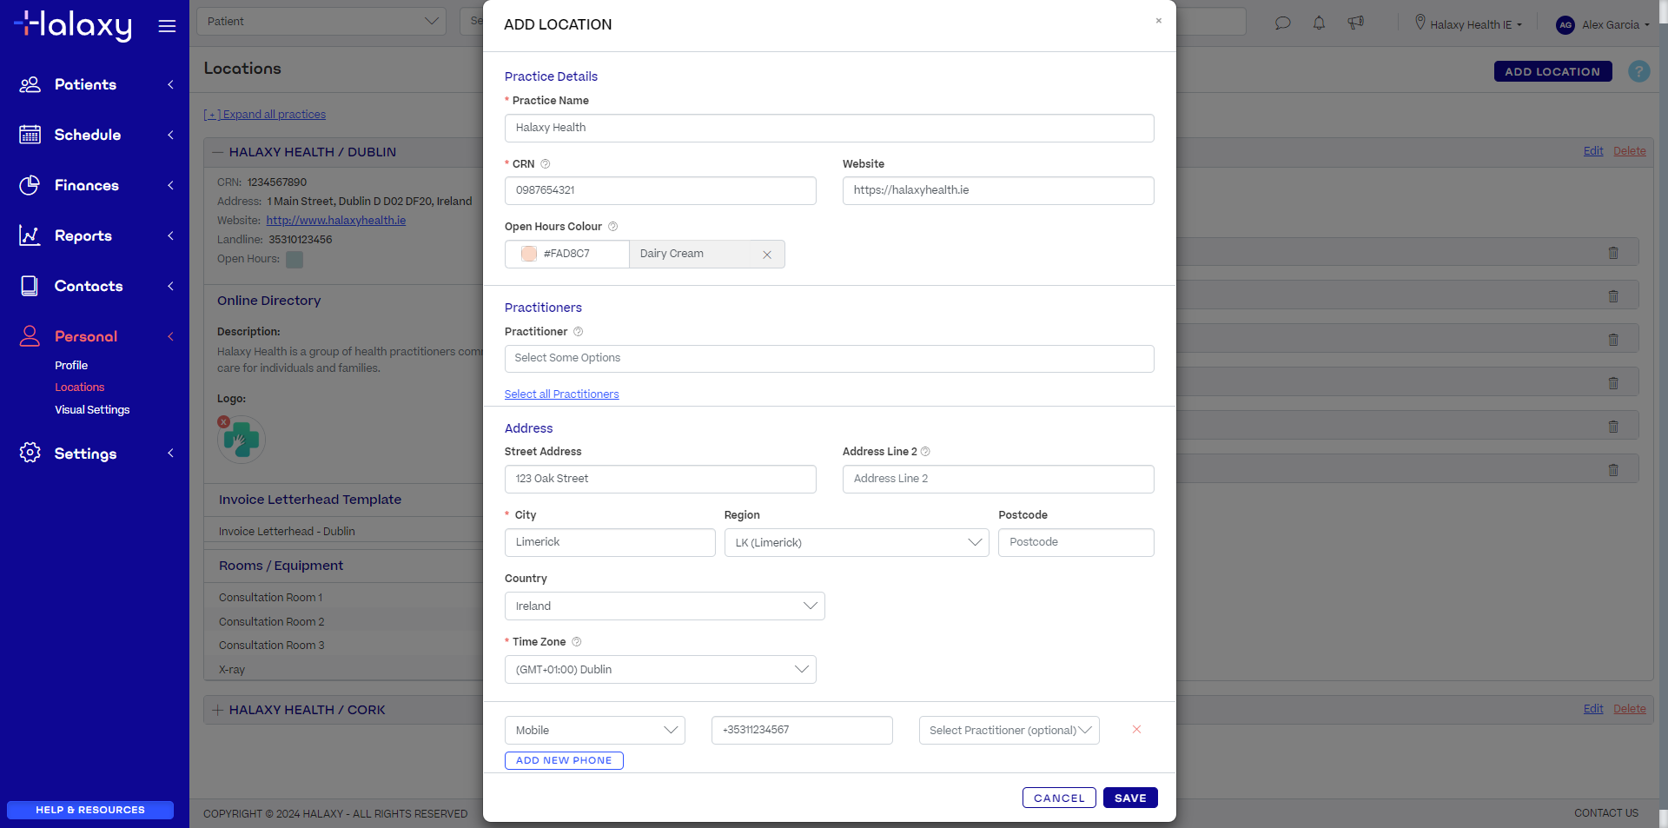The width and height of the screenshot is (1668, 828).
Task: Click the phone number input field
Action: (802, 731)
